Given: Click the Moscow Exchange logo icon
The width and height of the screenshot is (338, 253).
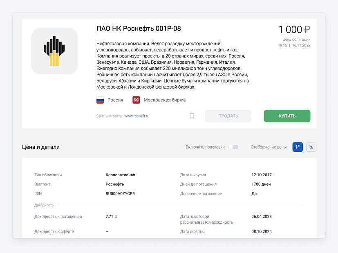Looking at the screenshot, I should point(136,100).
